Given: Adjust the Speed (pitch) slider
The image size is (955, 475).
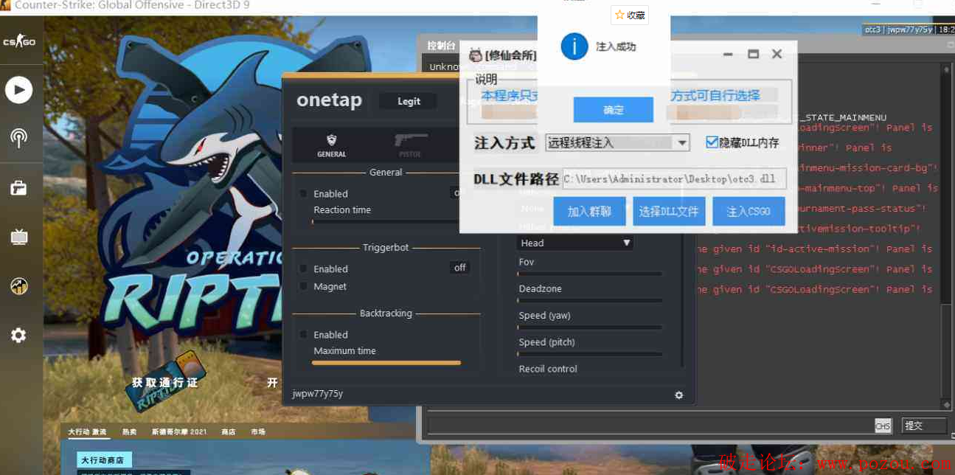Looking at the screenshot, I should tap(589, 354).
